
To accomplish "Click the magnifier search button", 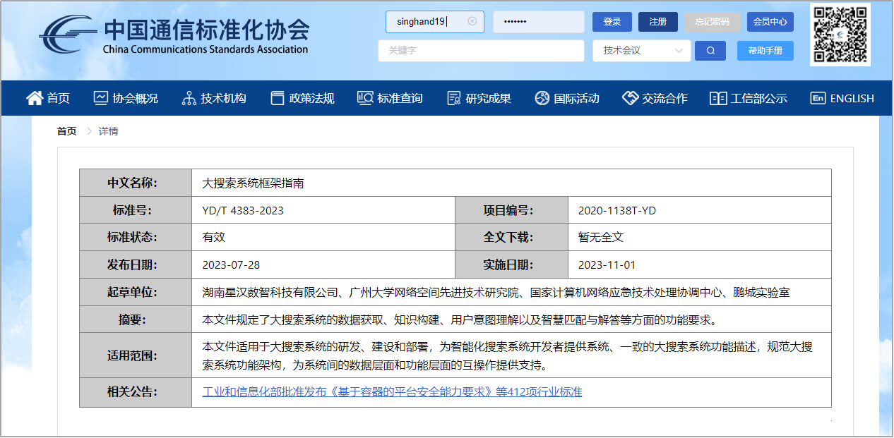I will 710,51.
